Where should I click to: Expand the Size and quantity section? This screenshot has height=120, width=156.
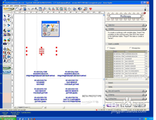click(x=126, y=91)
